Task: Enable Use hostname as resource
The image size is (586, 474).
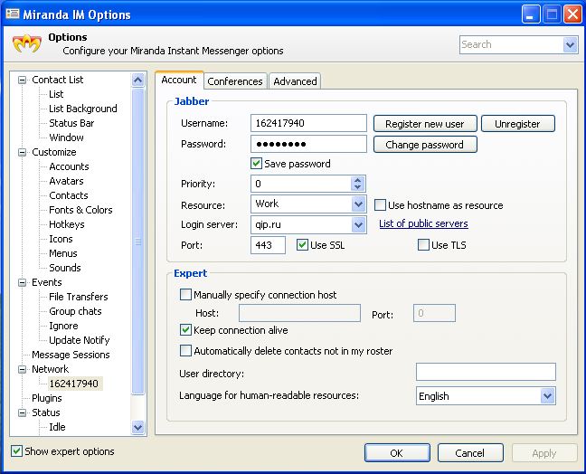Action: [x=380, y=204]
